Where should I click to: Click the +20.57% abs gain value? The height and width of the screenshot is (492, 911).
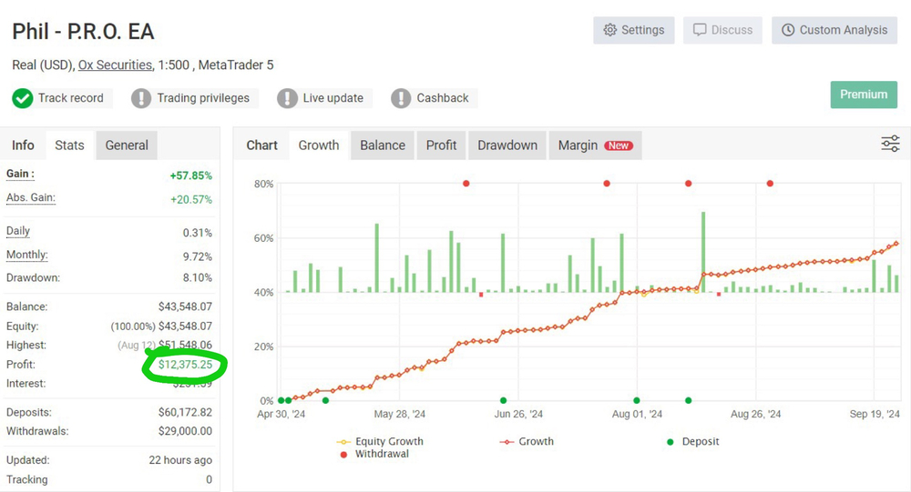tap(191, 199)
